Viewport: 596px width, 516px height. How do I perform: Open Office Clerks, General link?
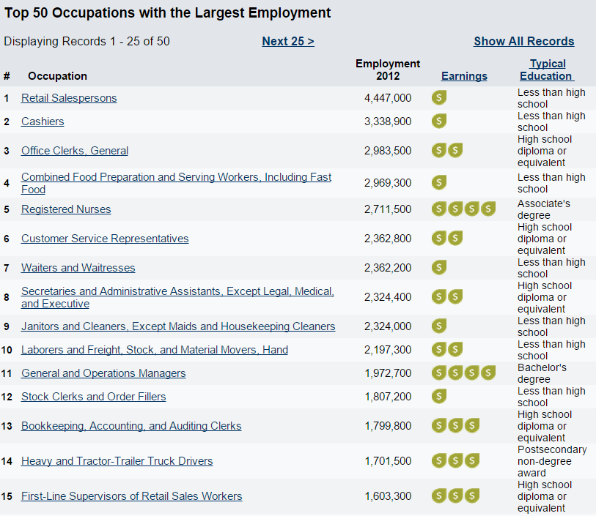75,151
